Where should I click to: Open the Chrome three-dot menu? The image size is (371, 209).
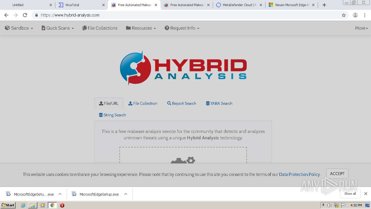click(x=365, y=15)
